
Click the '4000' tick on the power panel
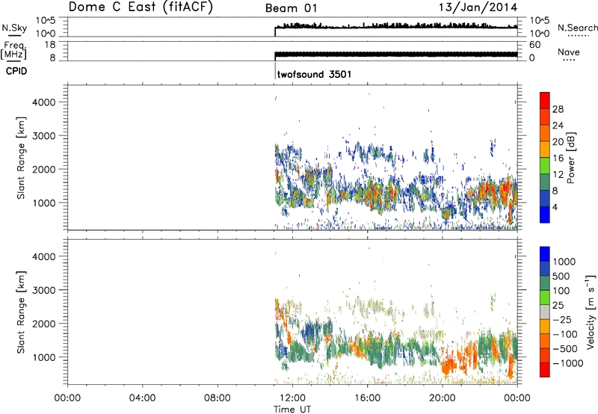(x=44, y=102)
